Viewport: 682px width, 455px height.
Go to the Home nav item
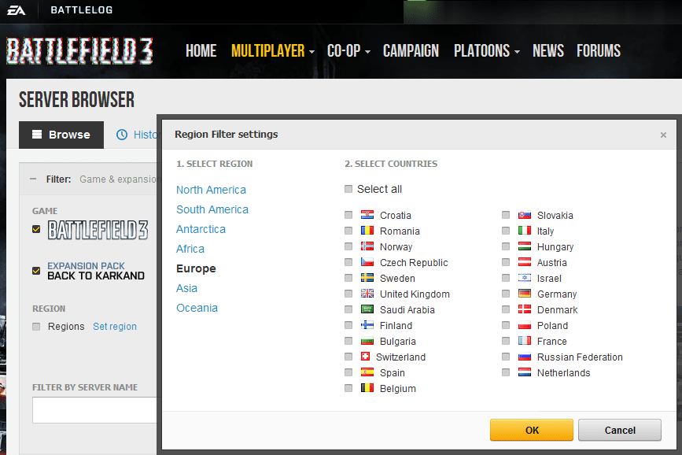coord(201,51)
